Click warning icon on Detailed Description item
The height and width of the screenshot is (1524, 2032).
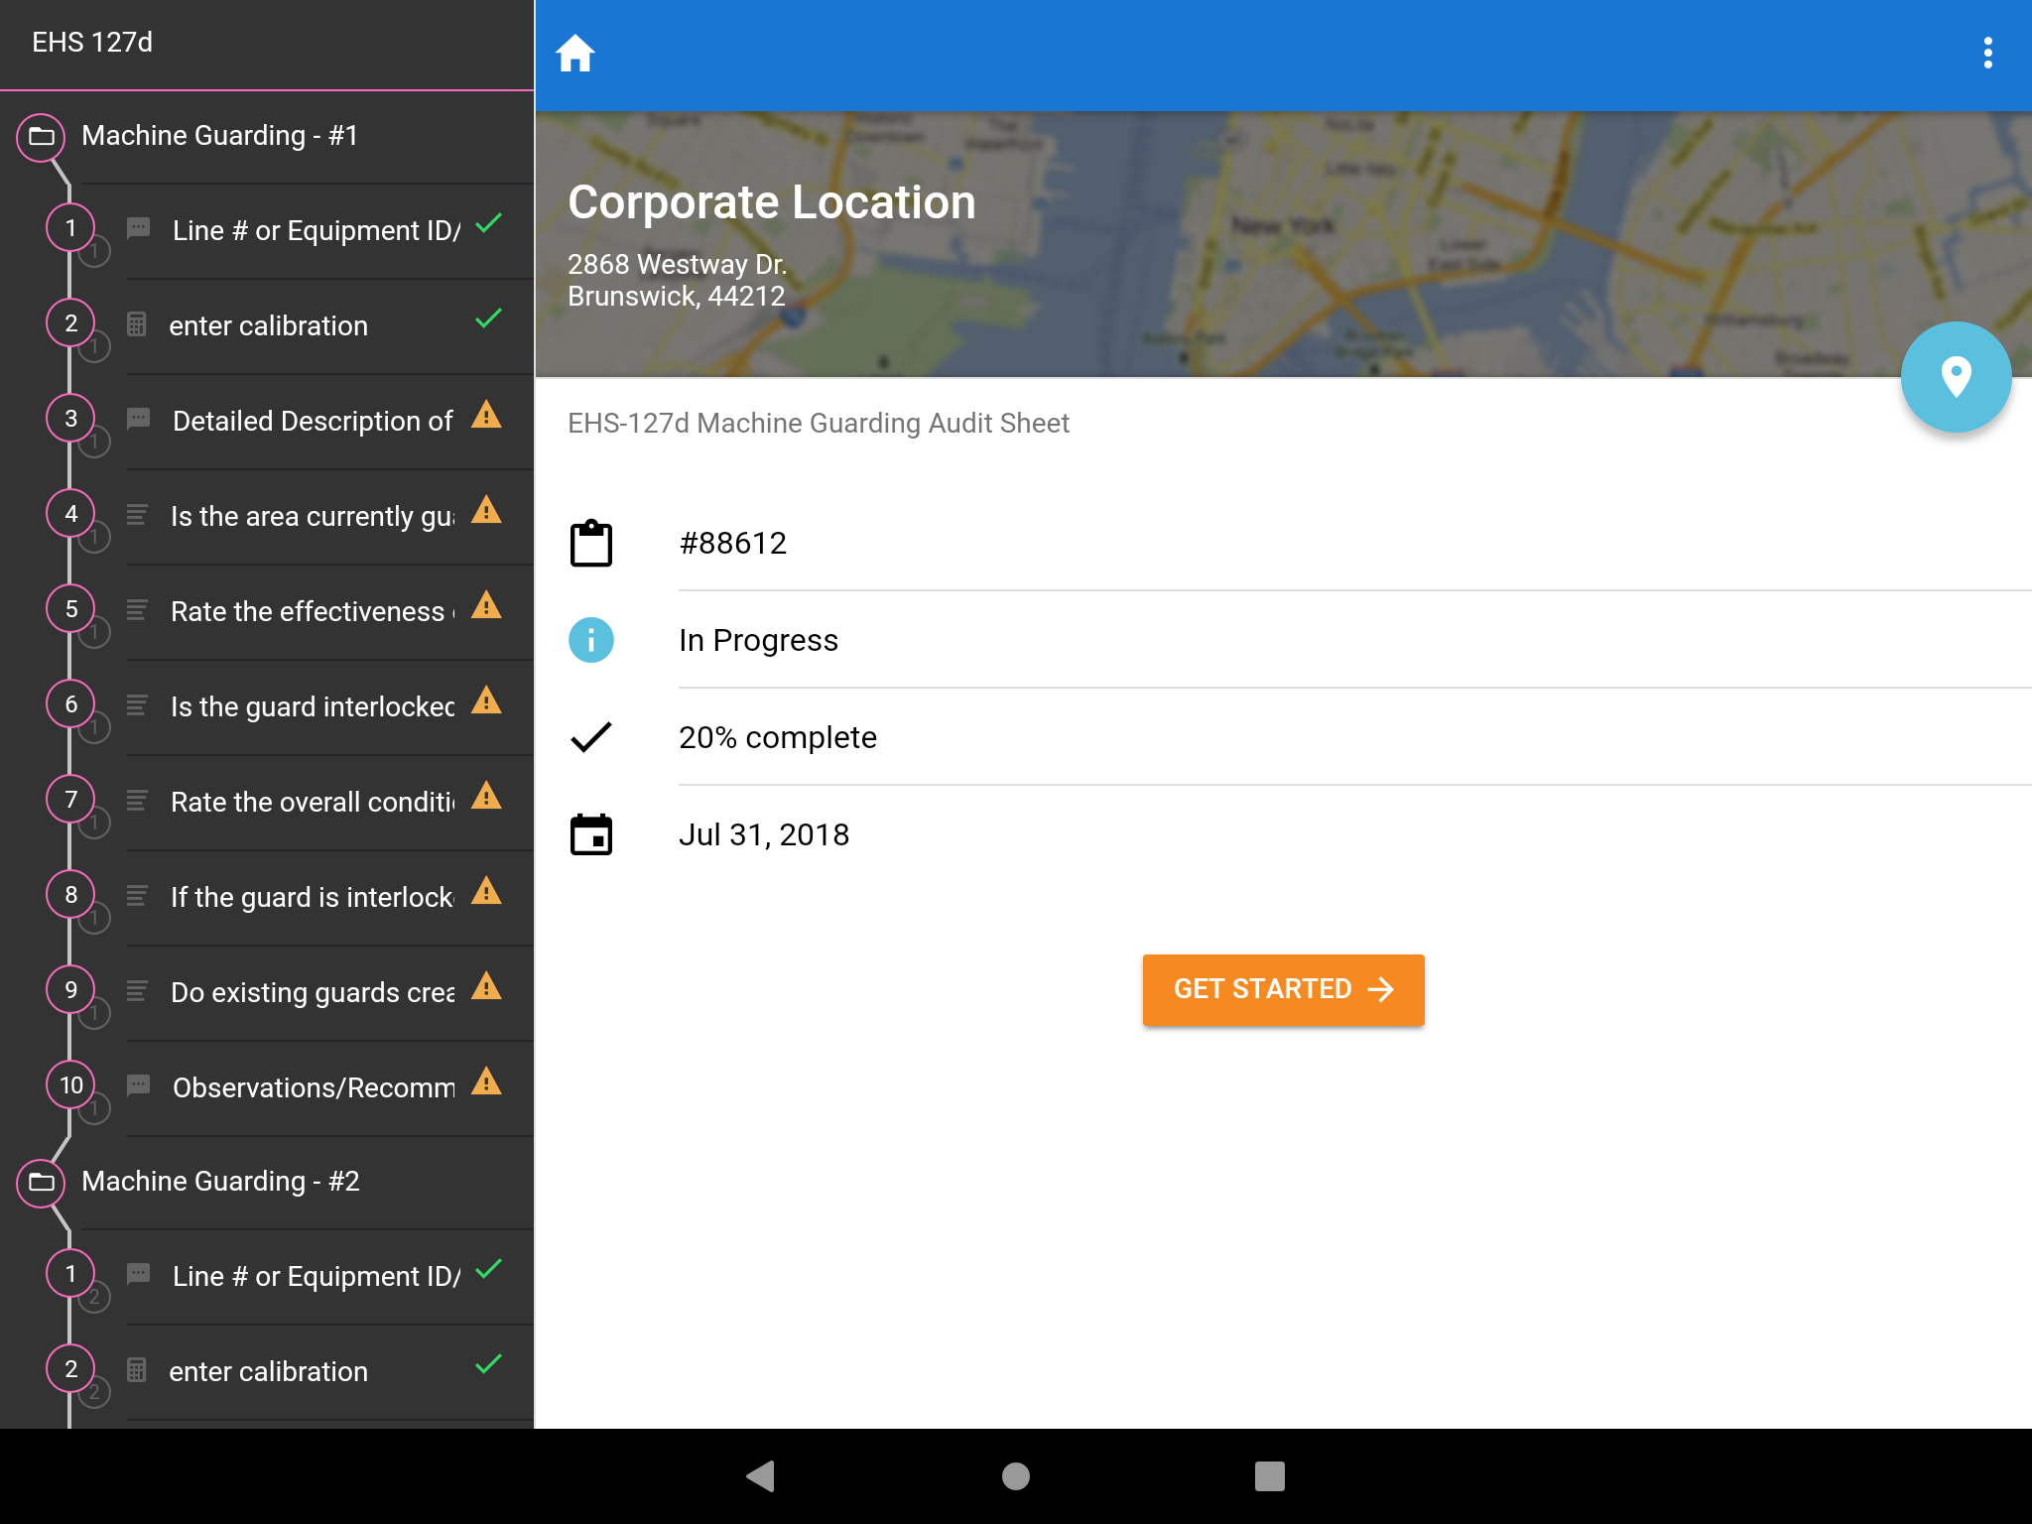click(x=486, y=415)
